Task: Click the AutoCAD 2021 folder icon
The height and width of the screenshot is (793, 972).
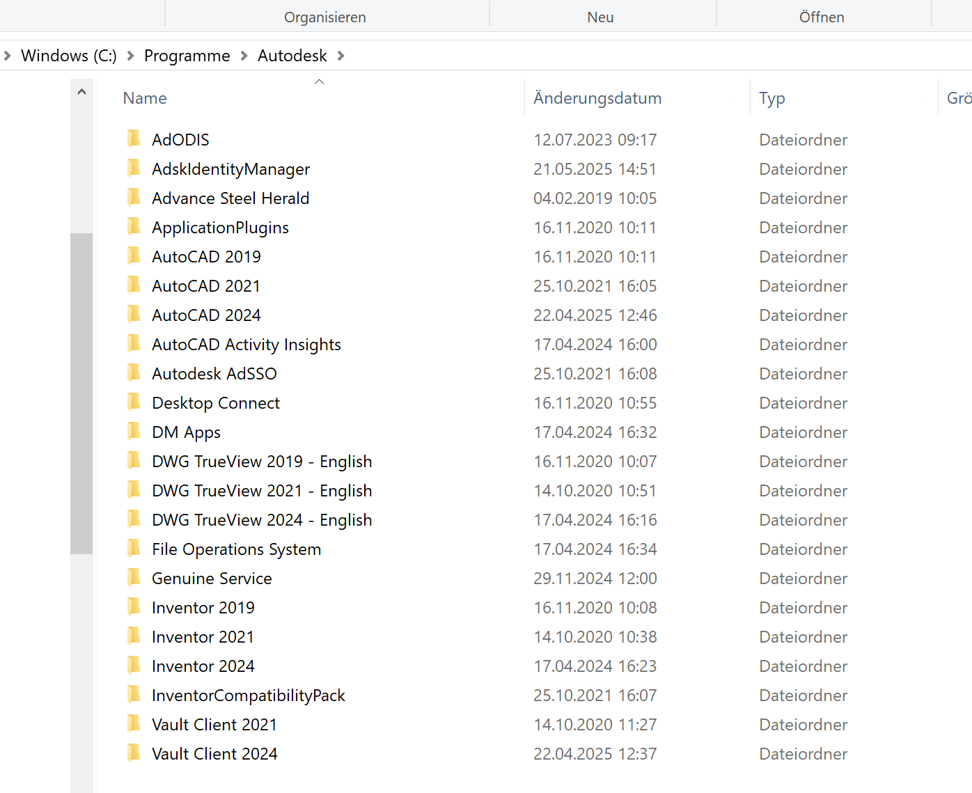Action: coord(134,285)
